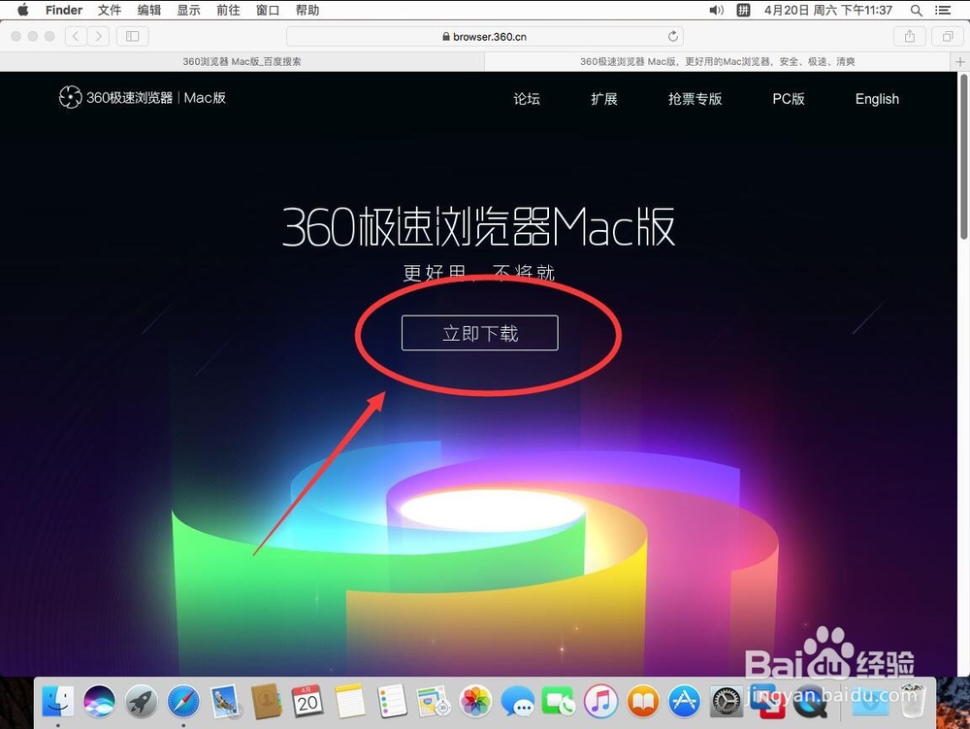Open the 抢票专版 link

pyautogui.click(x=695, y=99)
